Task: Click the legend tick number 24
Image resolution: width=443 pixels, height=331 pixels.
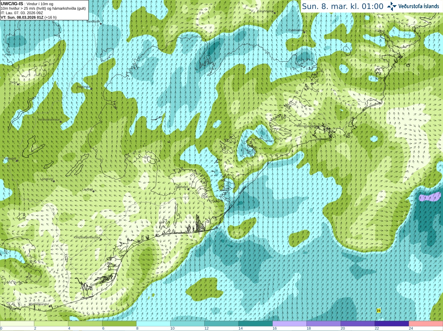Action: pos(411,329)
